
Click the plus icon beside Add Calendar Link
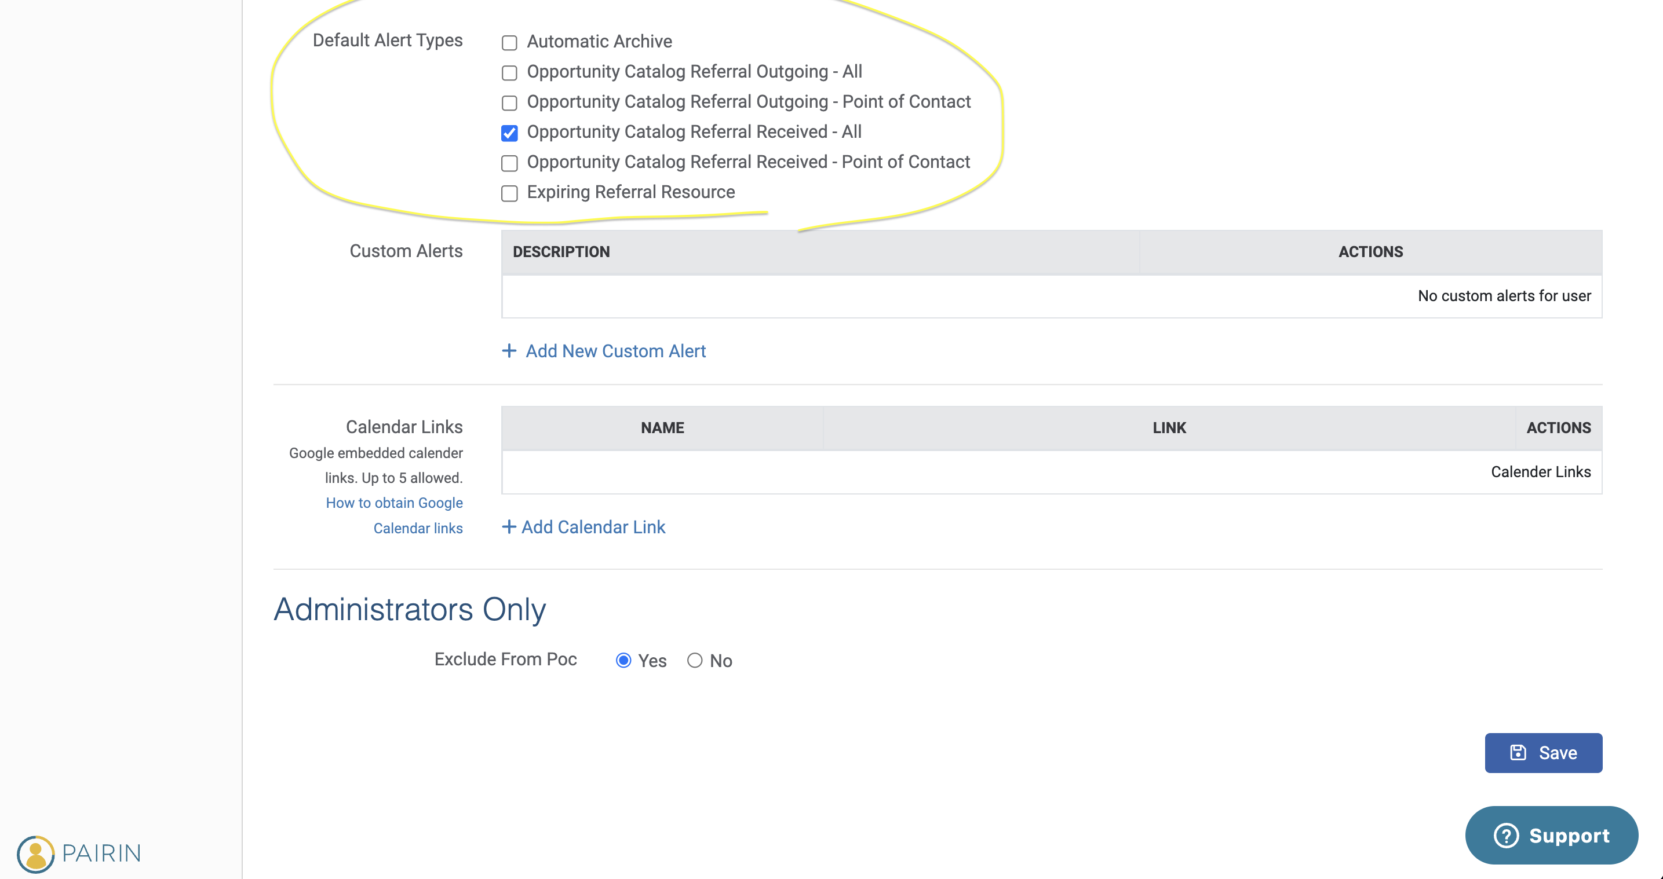[x=509, y=526]
